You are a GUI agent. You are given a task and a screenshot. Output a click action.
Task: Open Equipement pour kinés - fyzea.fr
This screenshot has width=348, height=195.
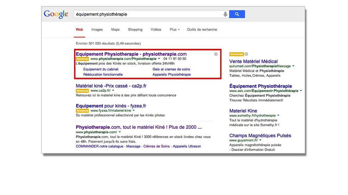(111, 106)
